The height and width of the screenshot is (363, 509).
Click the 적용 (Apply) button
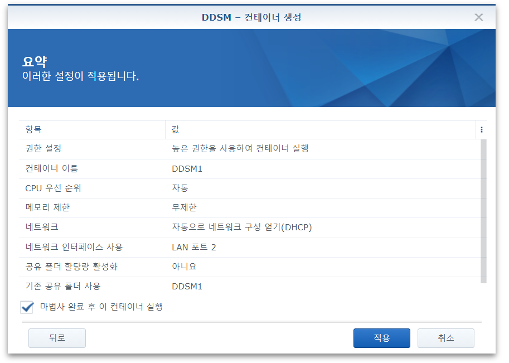pyautogui.click(x=381, y=338)
